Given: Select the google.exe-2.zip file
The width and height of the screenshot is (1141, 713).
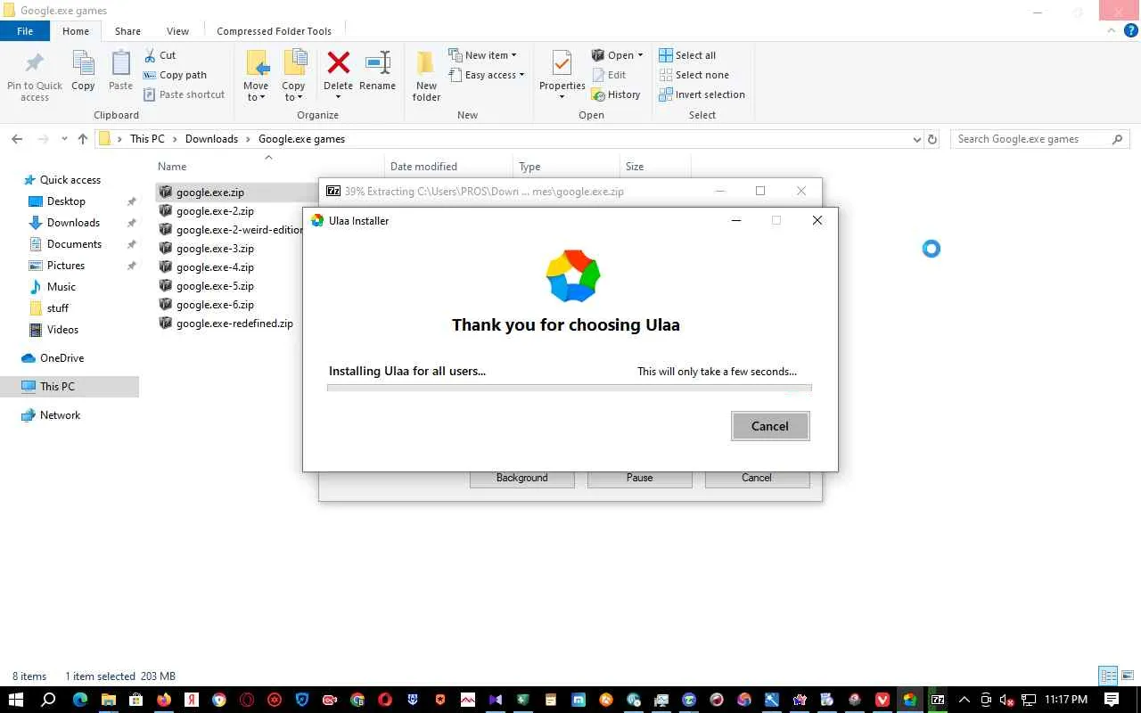Looking at the screenshot, I should click(x=215, y=211).
